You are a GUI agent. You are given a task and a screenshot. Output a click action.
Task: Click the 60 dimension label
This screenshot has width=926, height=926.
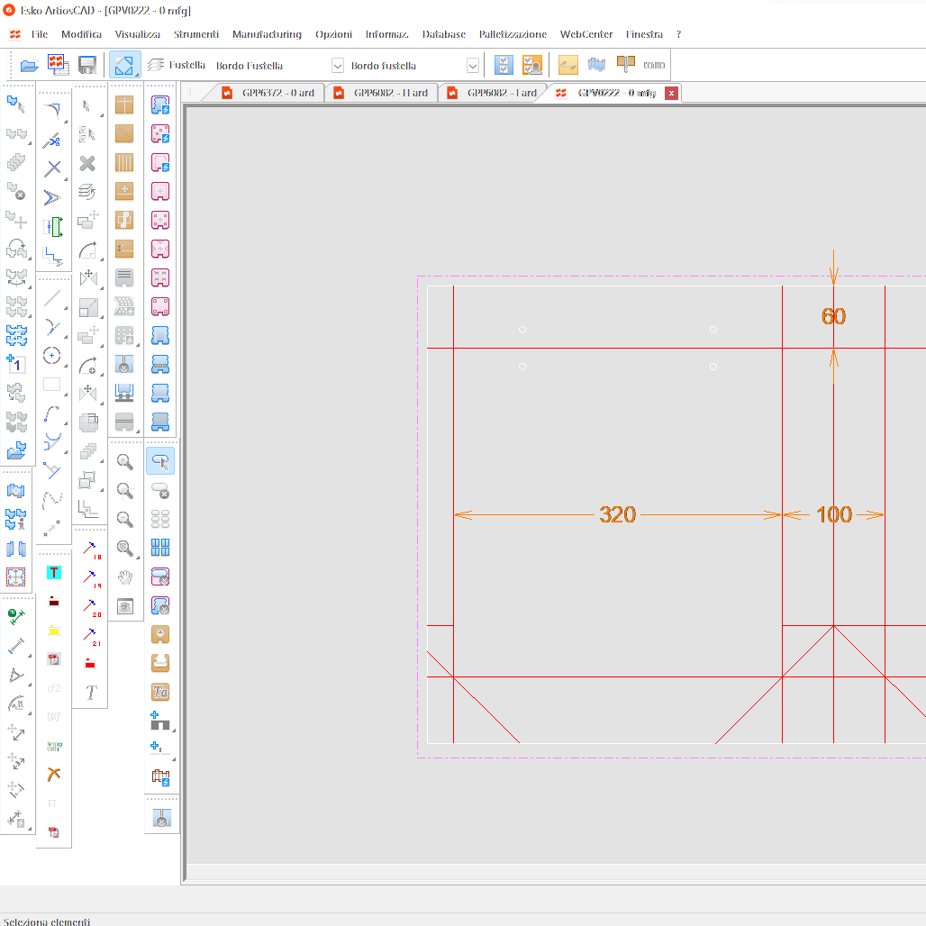(833, 316)
